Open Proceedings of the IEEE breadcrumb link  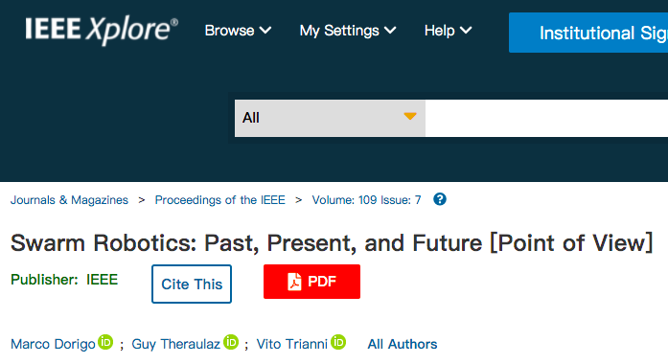[x=219, y=200]
